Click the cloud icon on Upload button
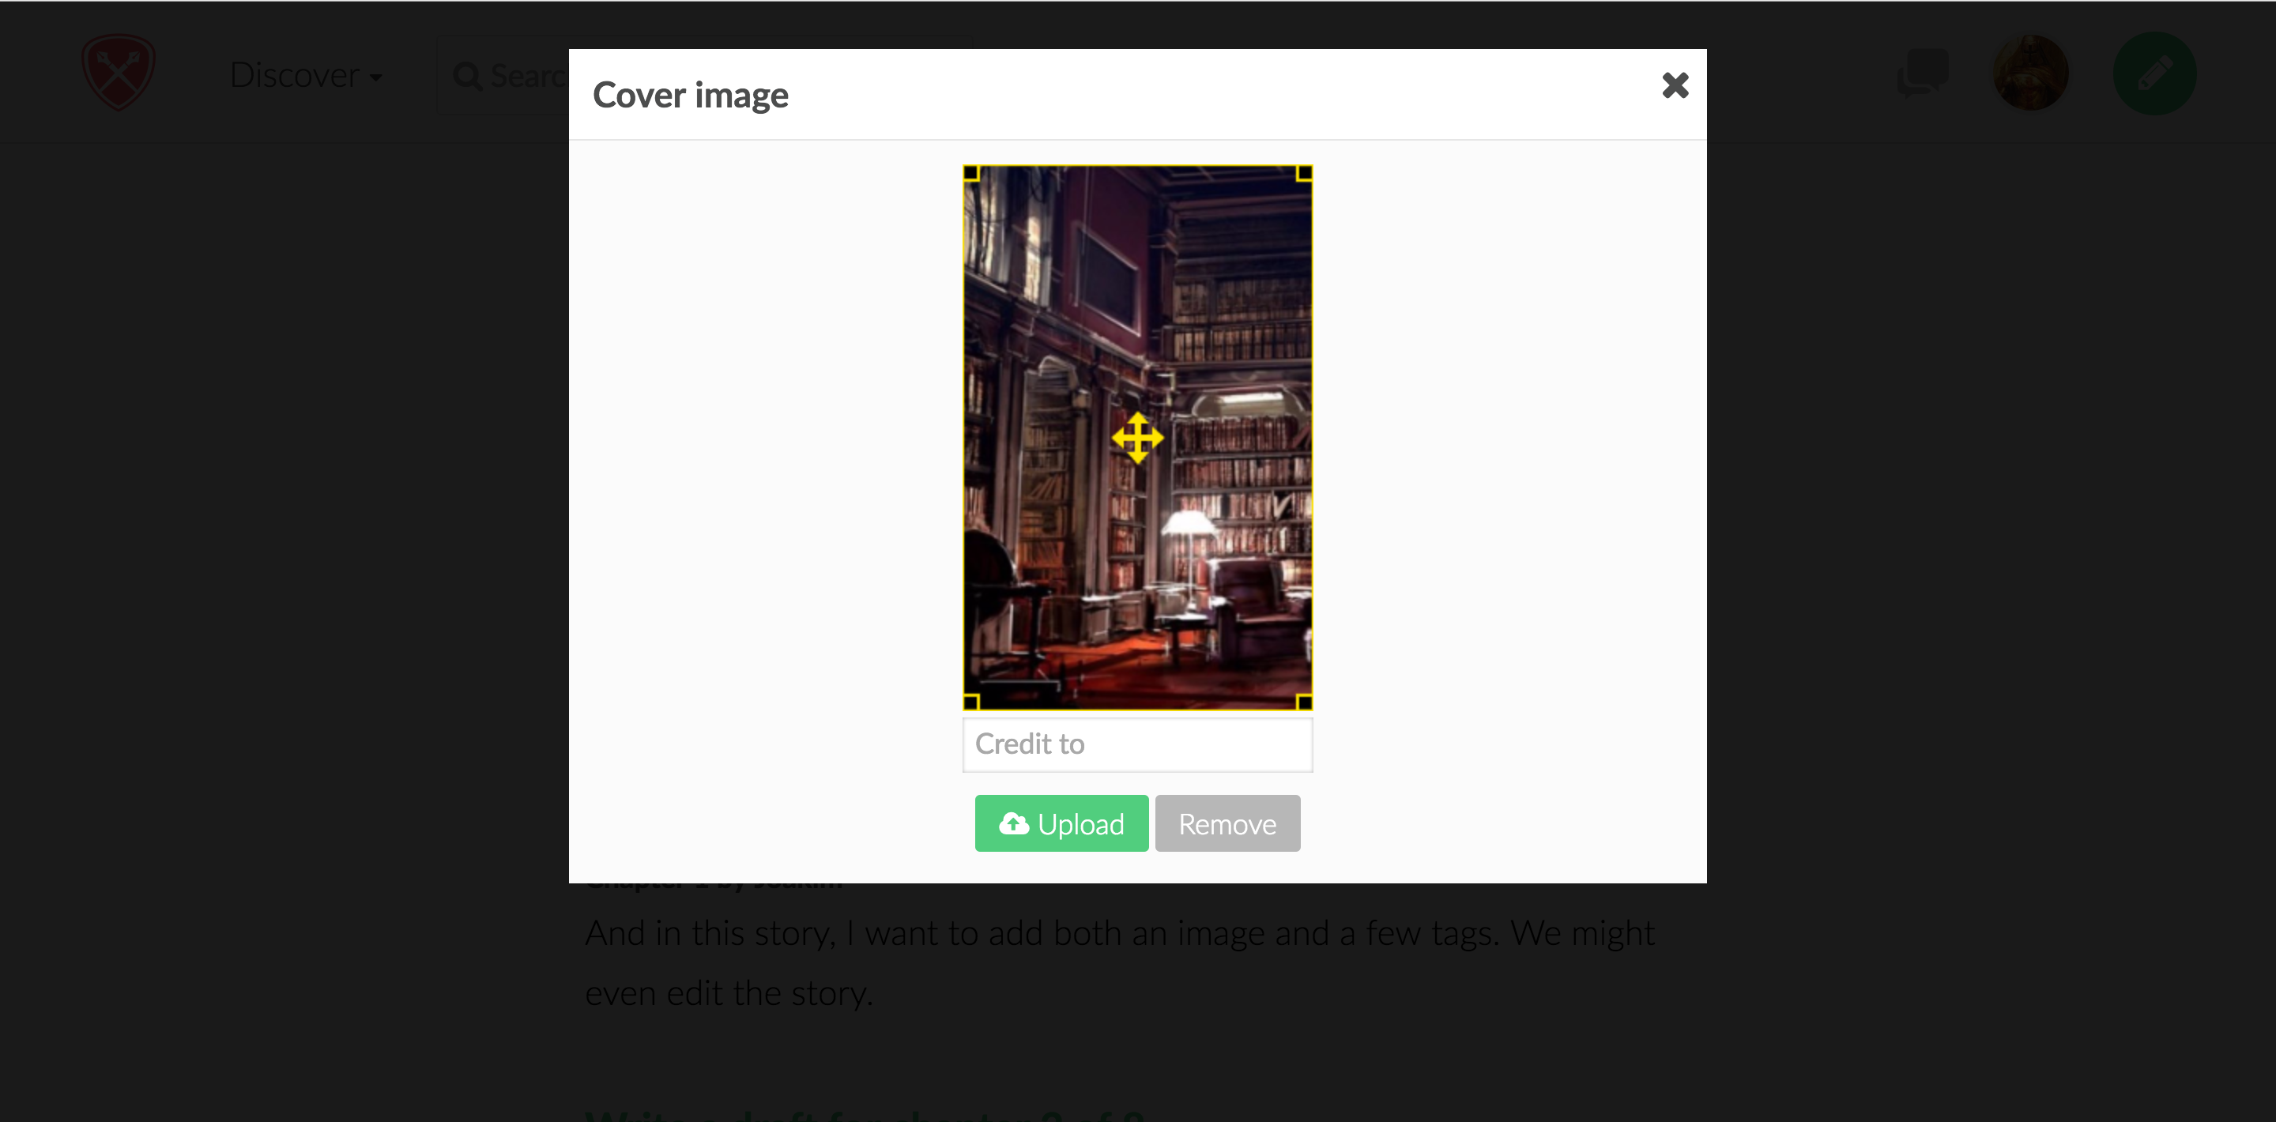This screenshot has height=1122, width=2276. coord(1013,824)
